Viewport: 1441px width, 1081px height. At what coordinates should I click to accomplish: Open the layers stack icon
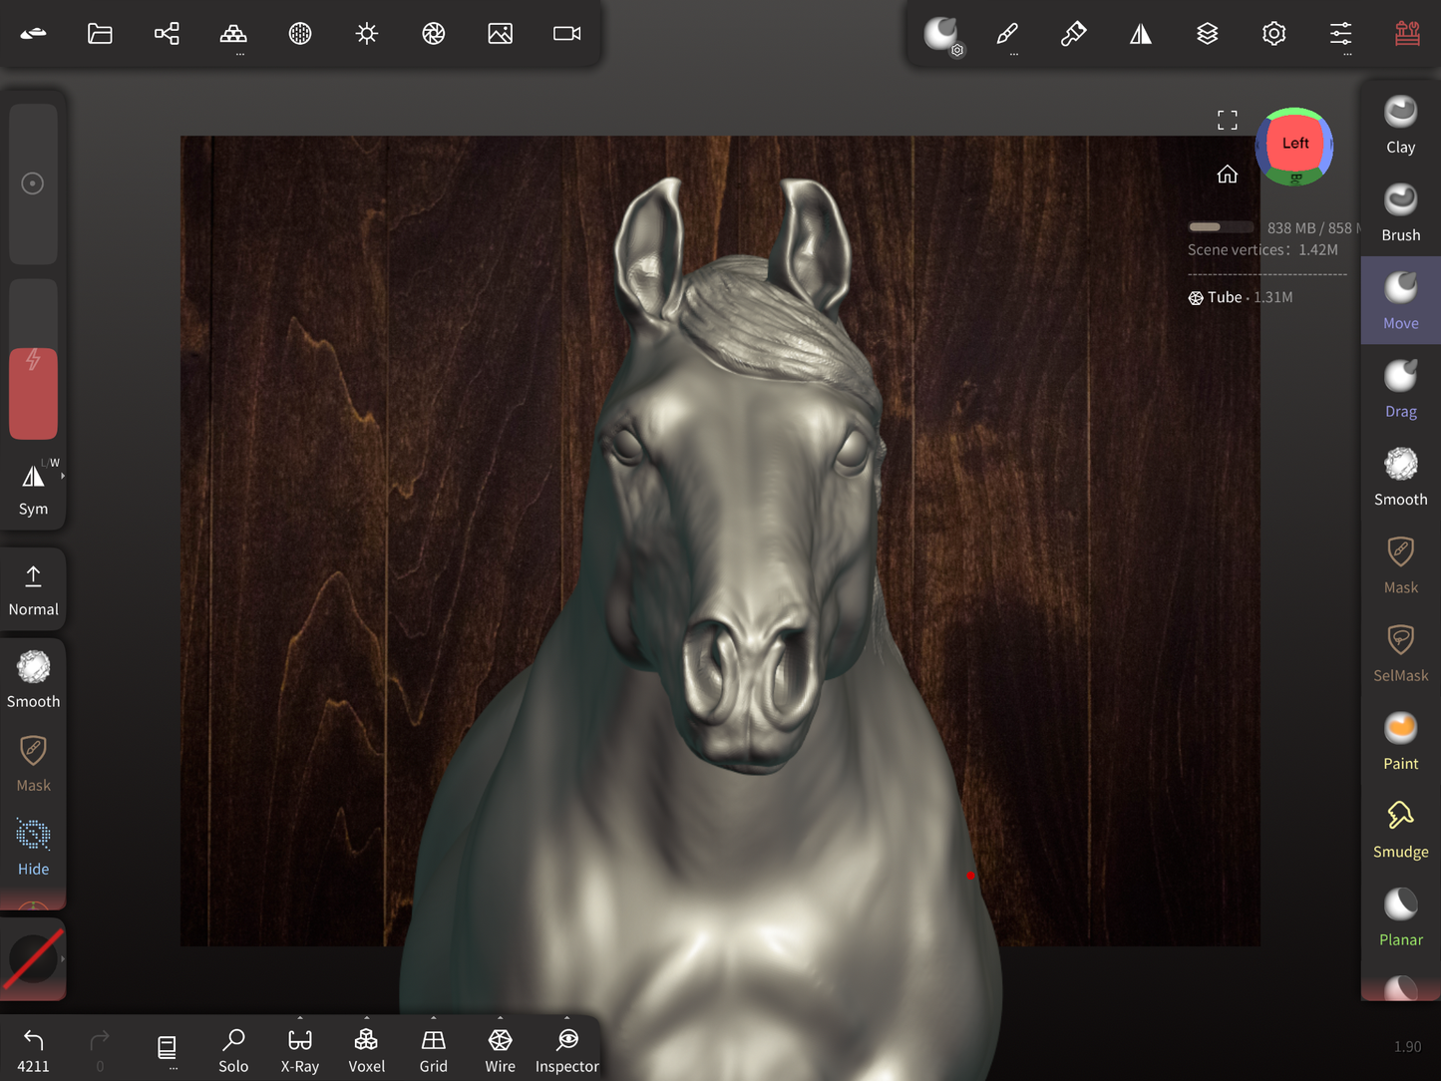1207,34
